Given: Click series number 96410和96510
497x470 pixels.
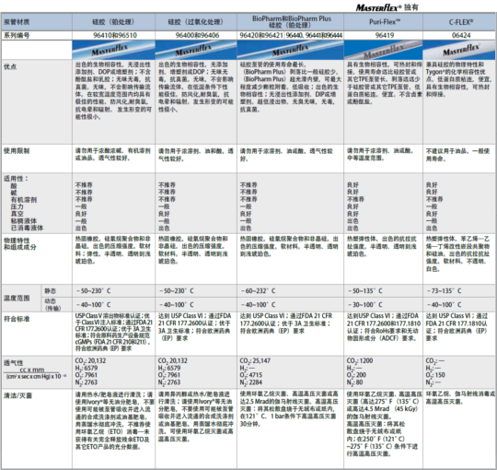Looking at the screenshot, I should coord(115,35).
